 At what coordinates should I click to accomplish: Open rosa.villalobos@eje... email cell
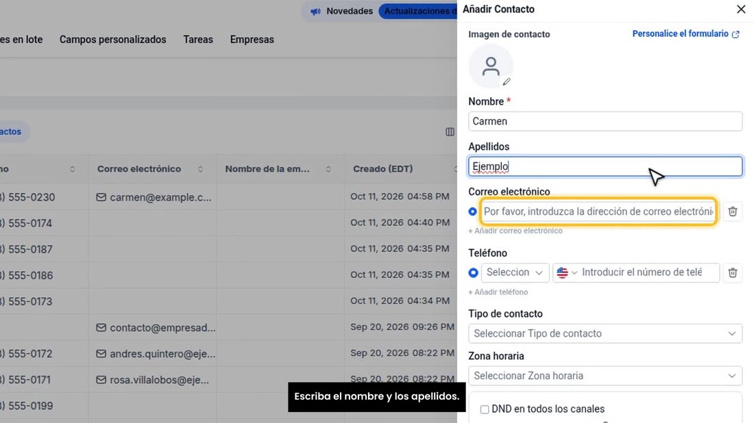pos(159,380)
